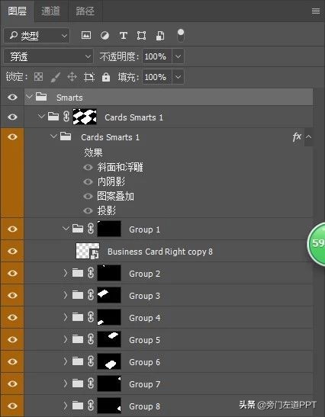The height and width of the screenshot is (417, 325).
Task: Lock position move icon
Action: [x=72, y=77]
